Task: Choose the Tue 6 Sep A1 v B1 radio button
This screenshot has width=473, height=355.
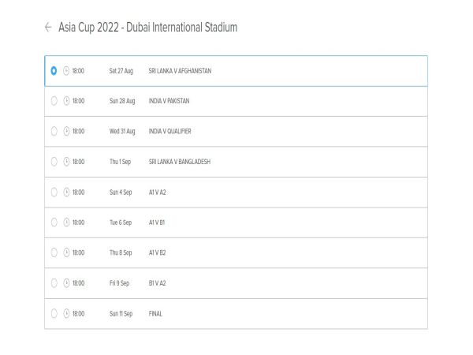Action: pyautogui.click(x=54, y=222)
